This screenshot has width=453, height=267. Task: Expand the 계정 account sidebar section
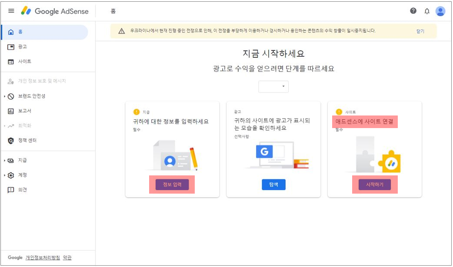click(5, 175)
